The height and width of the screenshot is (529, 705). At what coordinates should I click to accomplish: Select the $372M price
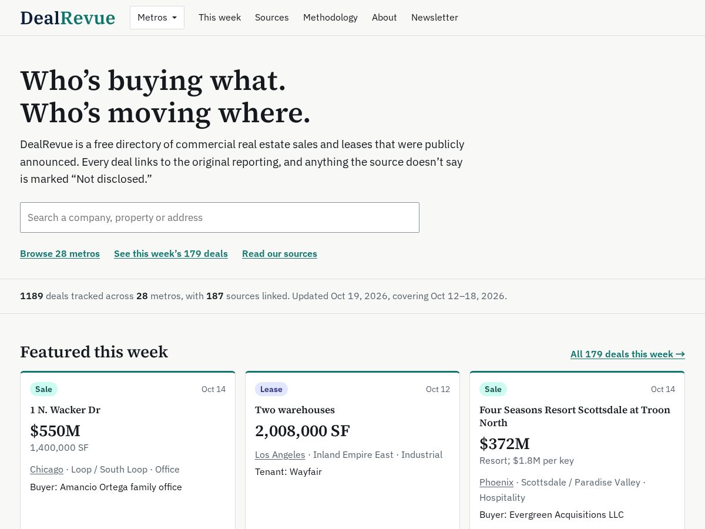pyautogui.click(x=505, y=444)
